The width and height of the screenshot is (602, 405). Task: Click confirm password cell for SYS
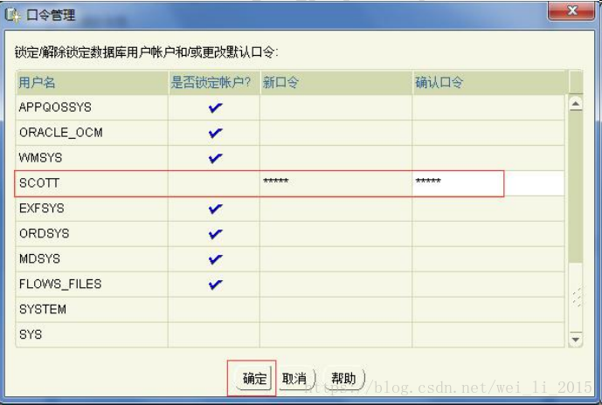(x=488, y=335)
